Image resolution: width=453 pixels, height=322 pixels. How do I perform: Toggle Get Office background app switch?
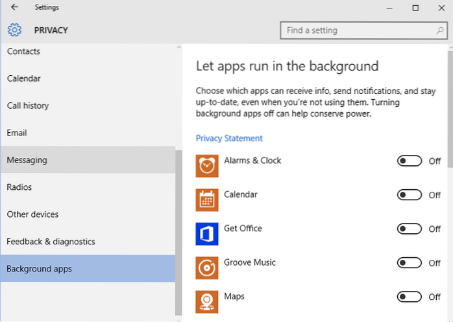410,229
